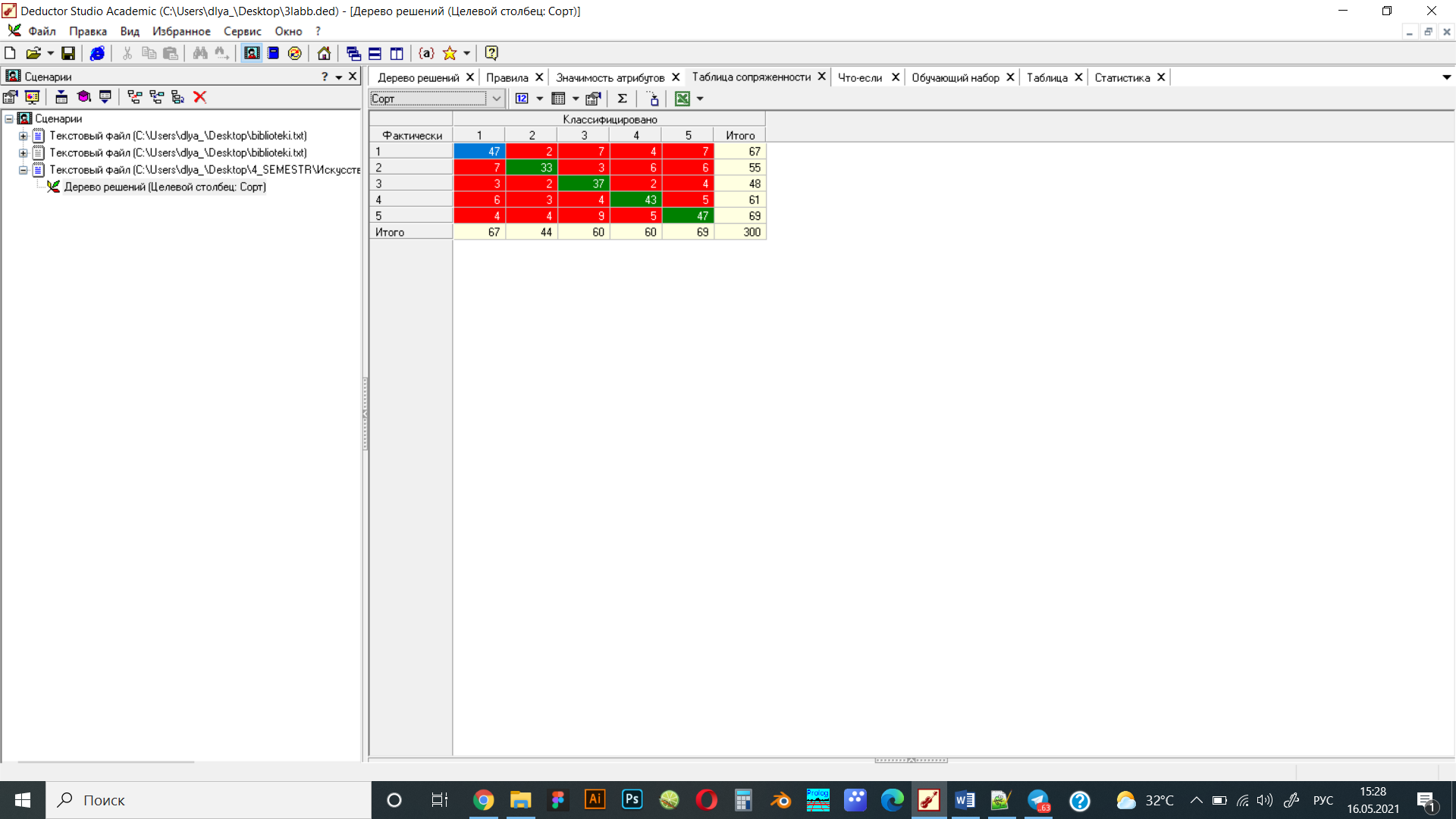Click the Find Next binoculars-with-arrow icon
This screenshot has height=819, width=1456.
pos(222,53)
